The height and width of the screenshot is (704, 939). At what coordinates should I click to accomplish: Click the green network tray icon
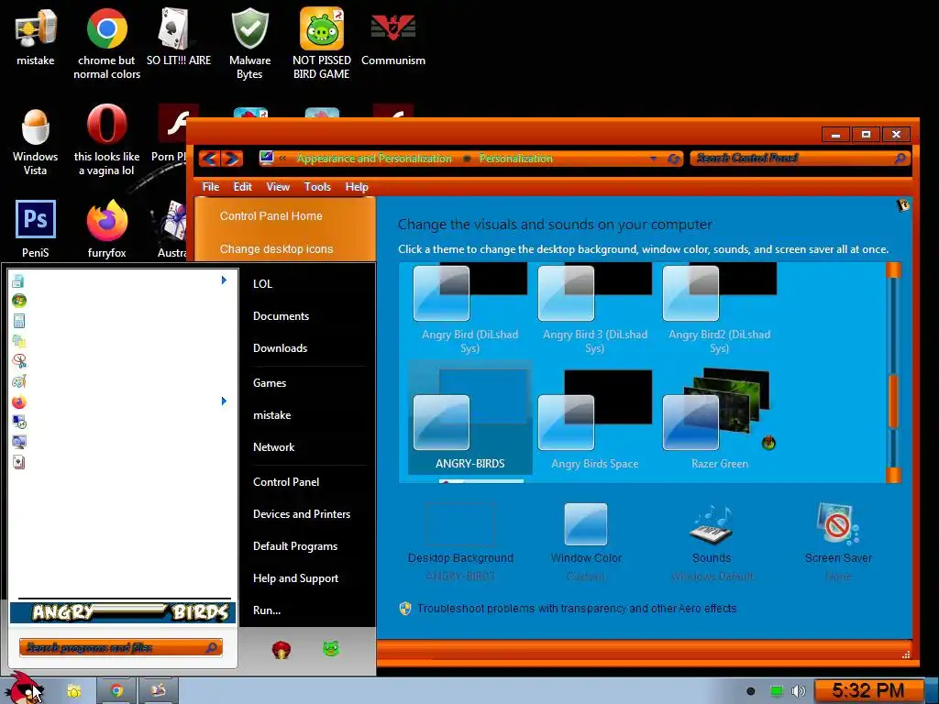(776, 691)
